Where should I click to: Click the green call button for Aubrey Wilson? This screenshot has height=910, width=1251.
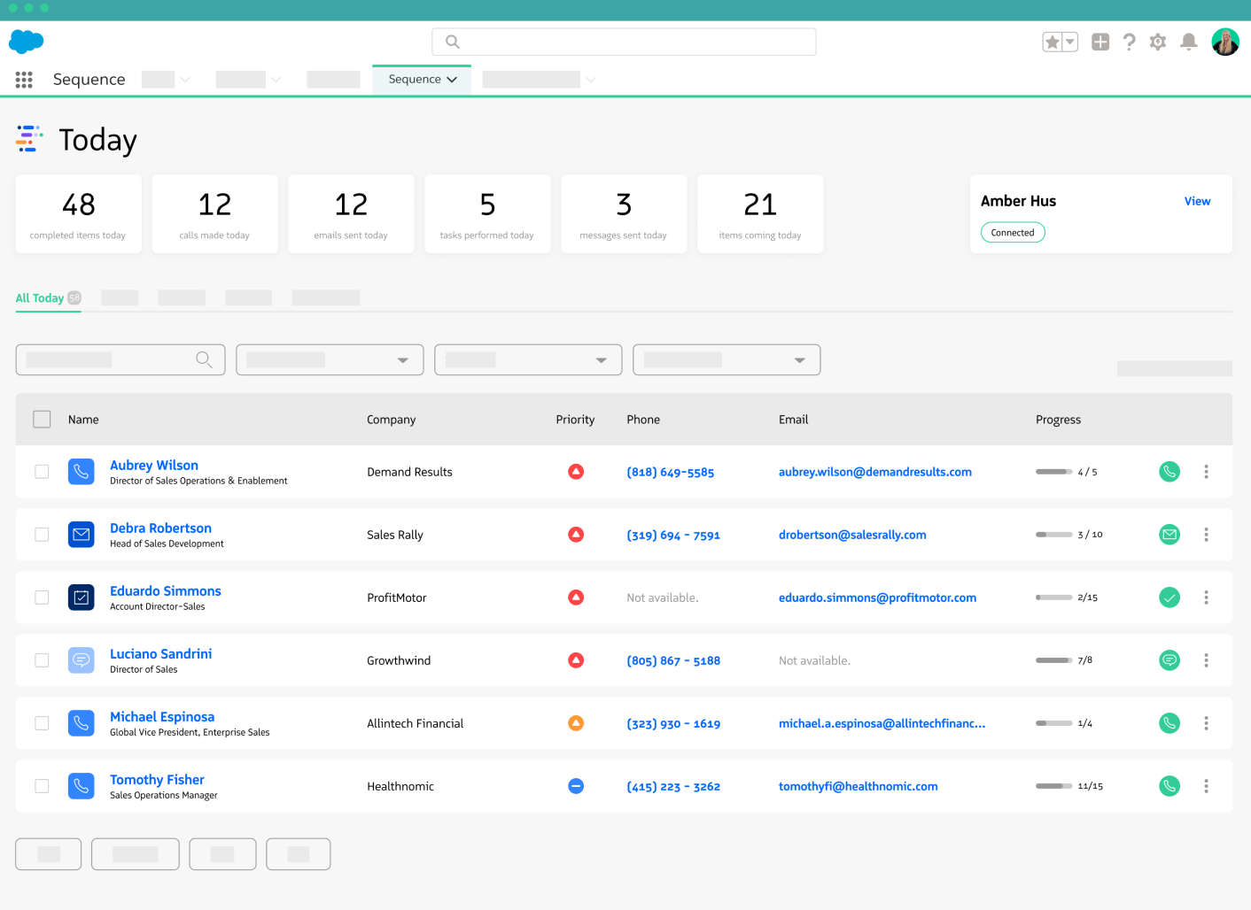coord(1169,472)
